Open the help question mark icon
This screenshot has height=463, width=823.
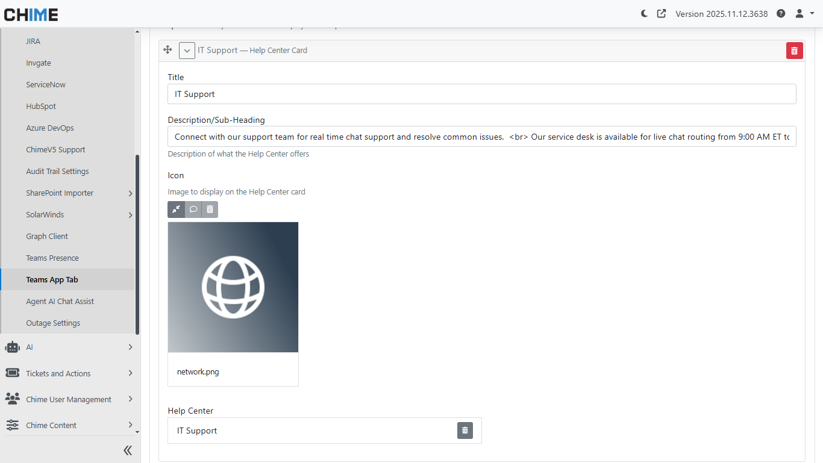click(781, 13)
